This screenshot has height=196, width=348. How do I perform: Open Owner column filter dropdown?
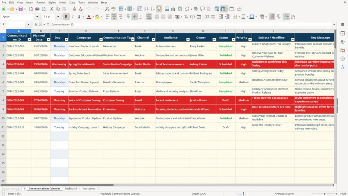[x=214, y=39]
